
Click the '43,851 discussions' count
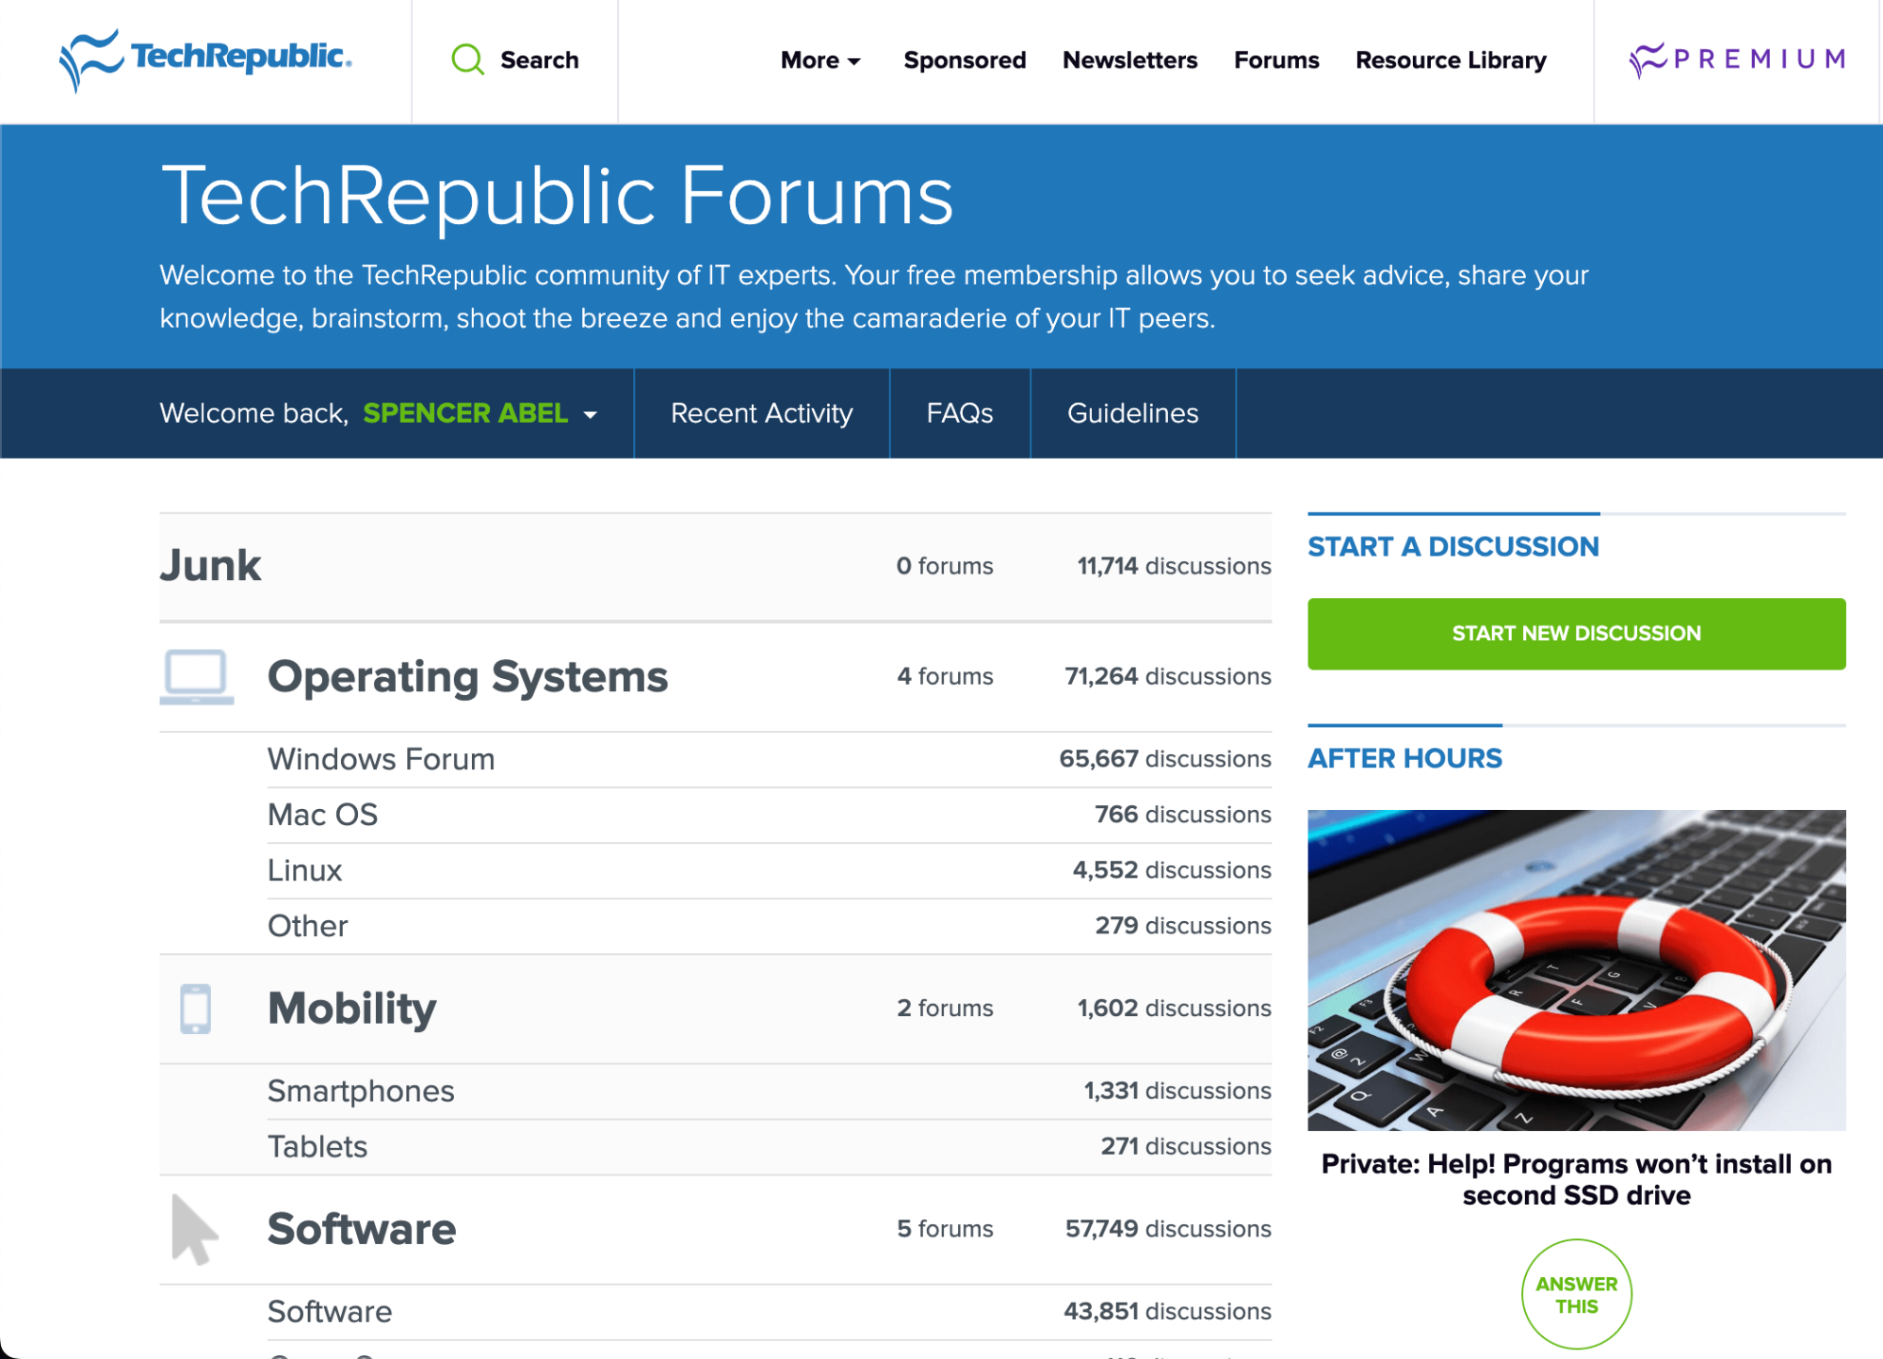point(1167,1312)
